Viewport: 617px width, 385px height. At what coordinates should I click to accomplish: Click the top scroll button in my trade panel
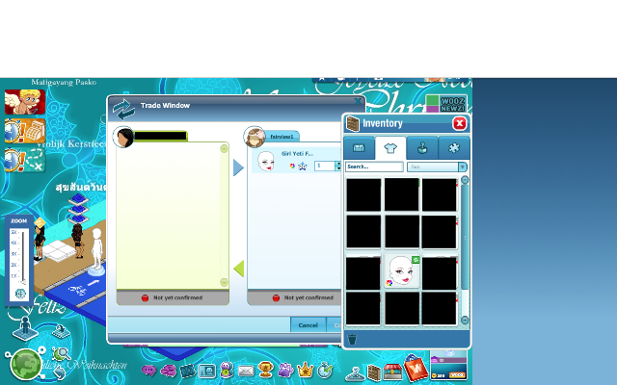coord(224,148)
